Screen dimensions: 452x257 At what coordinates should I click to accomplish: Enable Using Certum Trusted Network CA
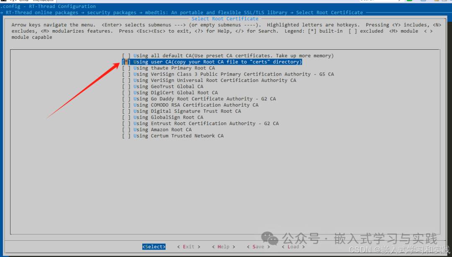coord(173,136)
